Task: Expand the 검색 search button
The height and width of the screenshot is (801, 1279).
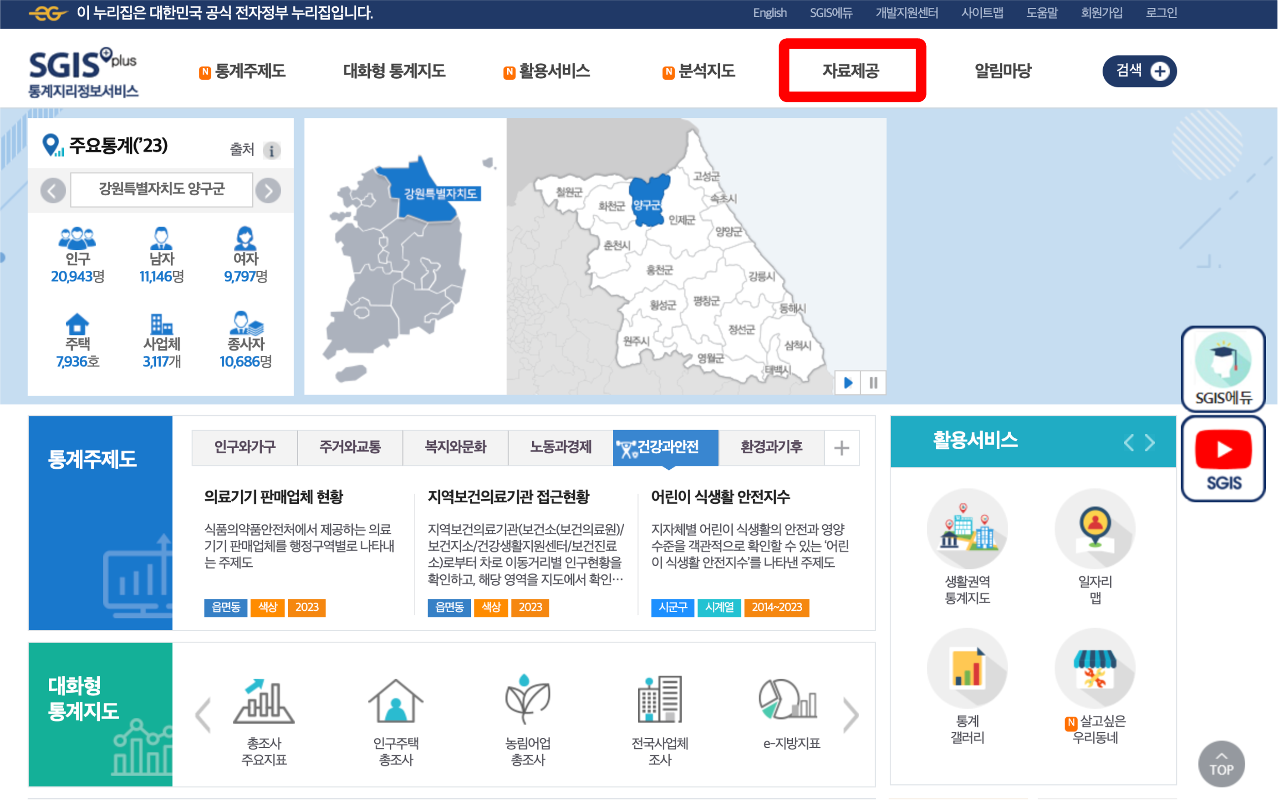Action: coord(1139,71)
